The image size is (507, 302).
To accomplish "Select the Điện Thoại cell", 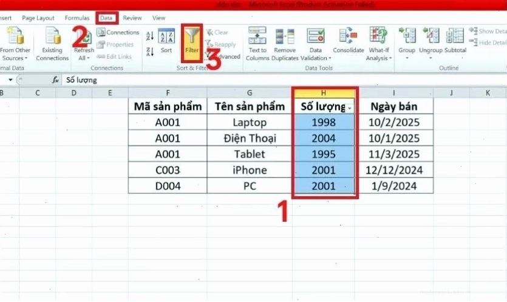I will pyautogui.click(x=250, y=138).
